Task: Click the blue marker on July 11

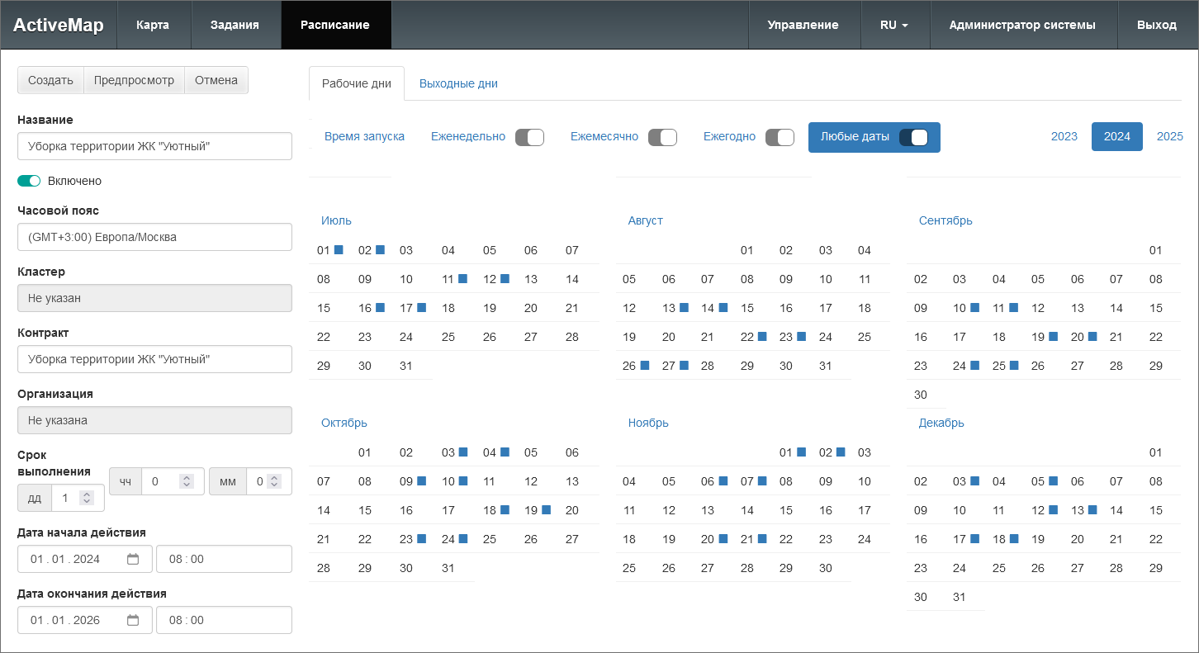Action: [463, 279]
